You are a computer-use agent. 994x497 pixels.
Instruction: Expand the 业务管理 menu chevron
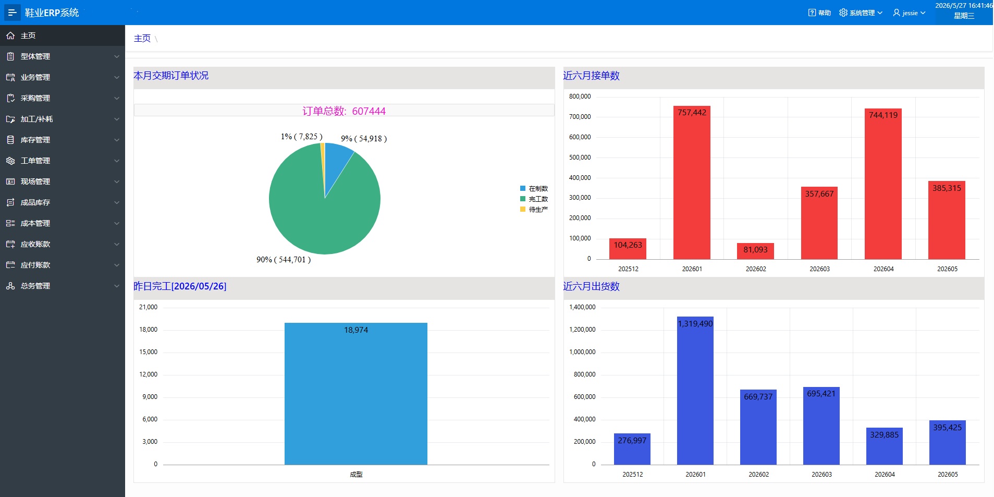pyautogui.click(x=117, y=77)
